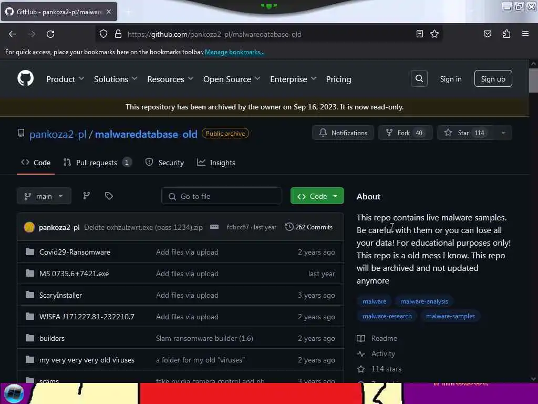Switch to the Security tab
The image size is (538, 404).
click(x=164, y=163)
